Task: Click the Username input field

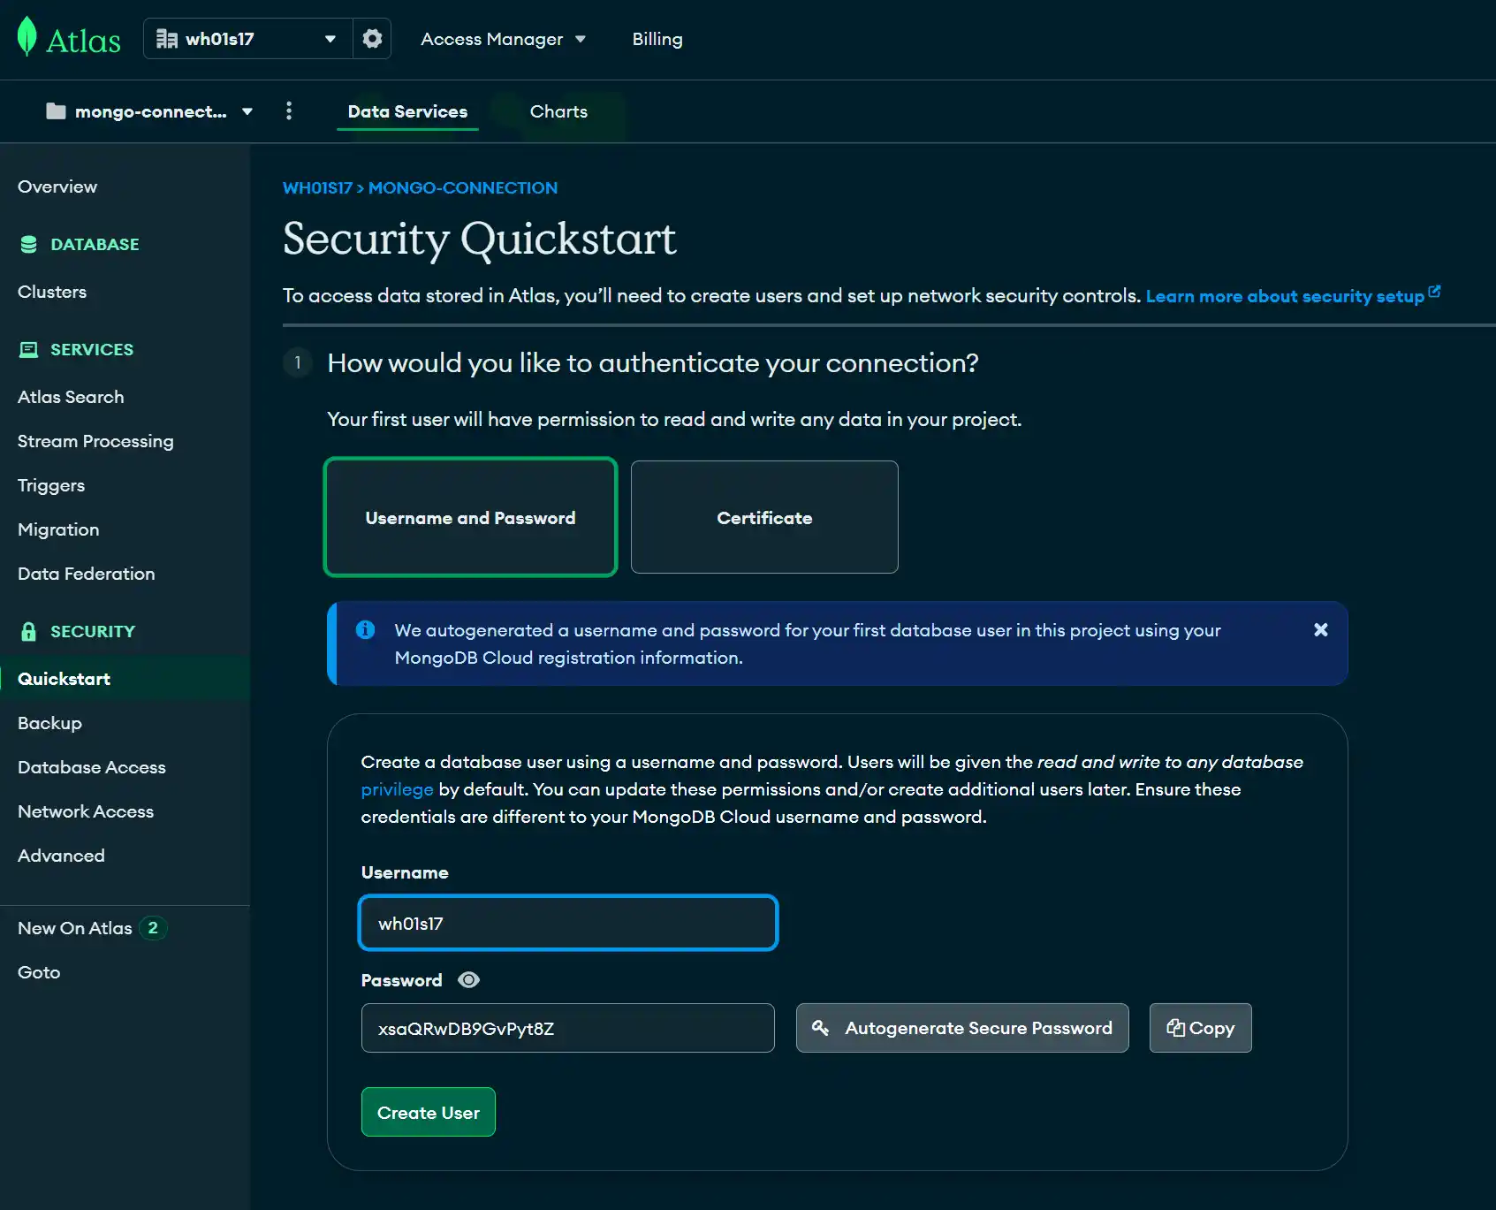Action: point(567,923)
